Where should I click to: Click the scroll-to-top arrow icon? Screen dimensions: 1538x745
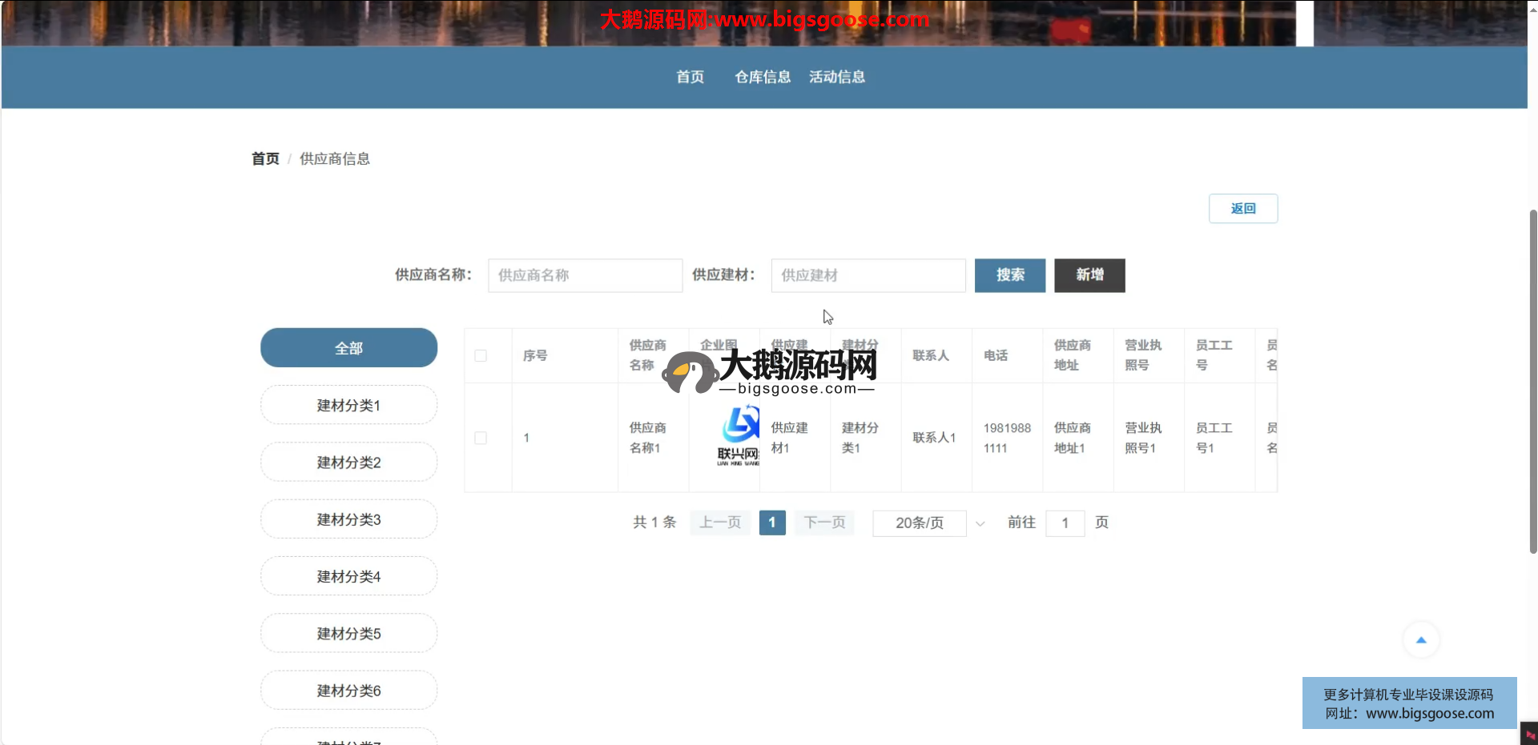click(x=1421, y=640)
